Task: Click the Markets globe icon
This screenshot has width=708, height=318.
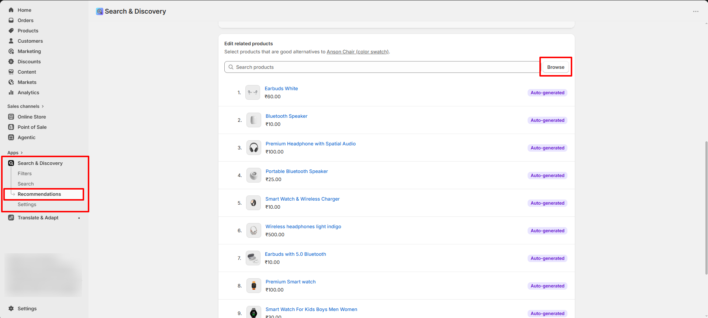Action: point(11,82)
